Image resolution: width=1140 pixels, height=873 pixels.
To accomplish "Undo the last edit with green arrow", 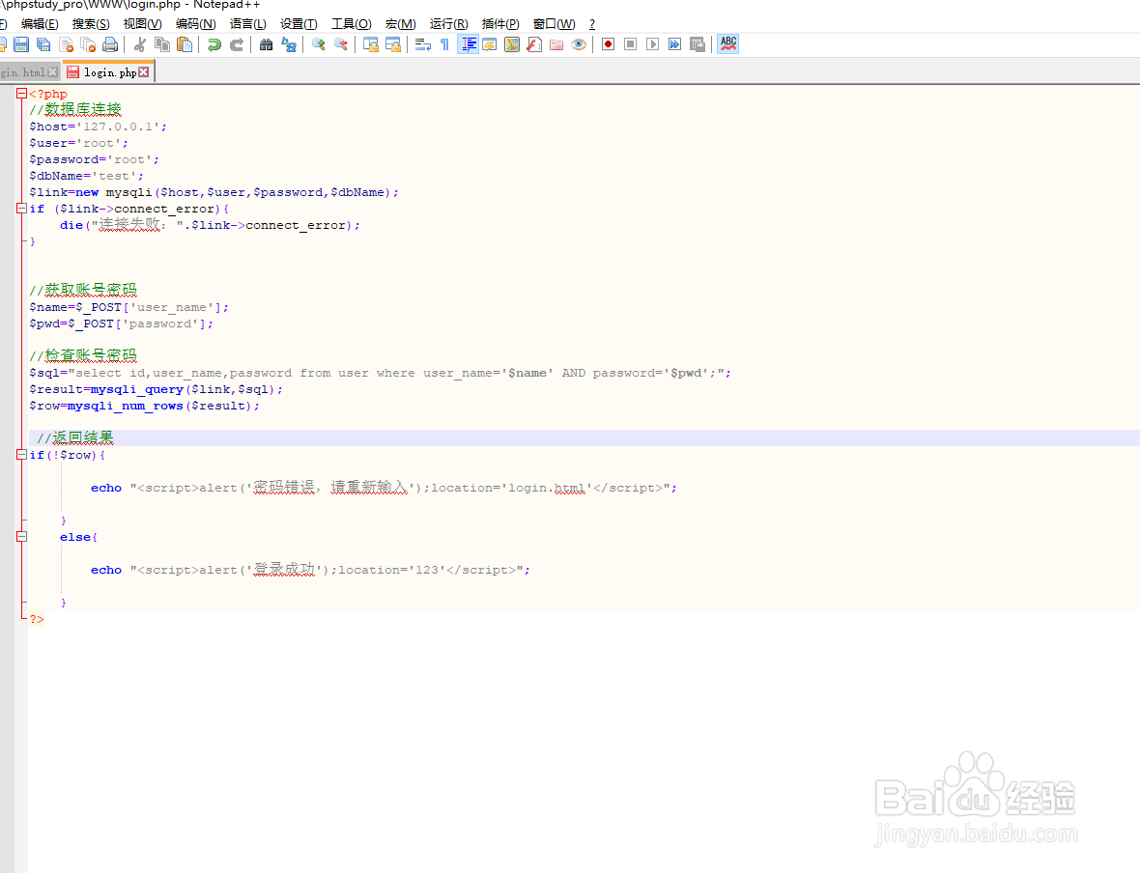I will point(214,44).
